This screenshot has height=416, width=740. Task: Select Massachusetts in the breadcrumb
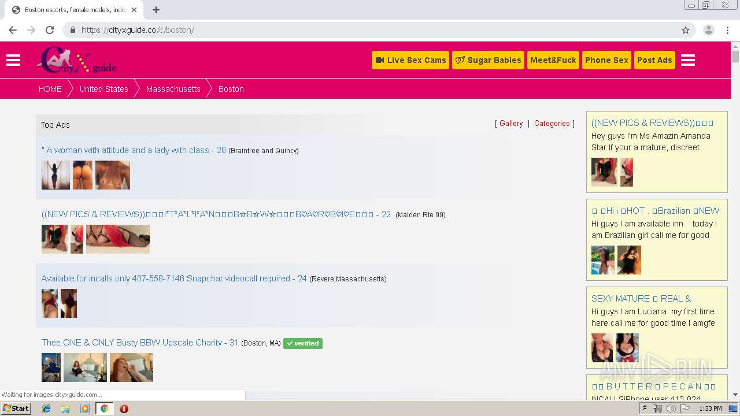coord(173,89)
